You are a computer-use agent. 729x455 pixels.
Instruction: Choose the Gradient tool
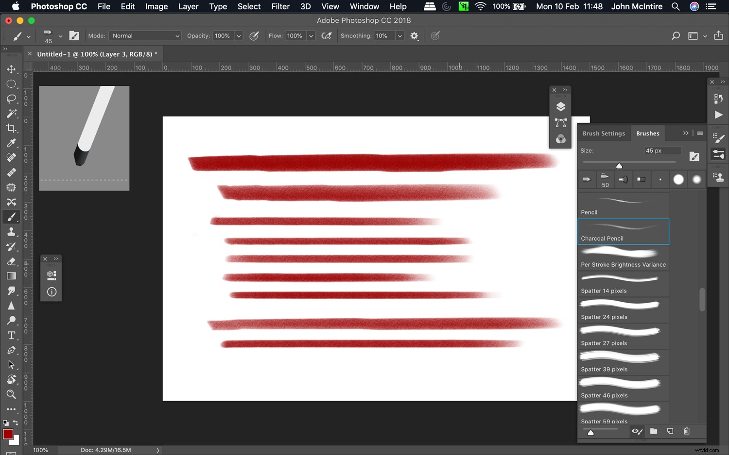[12, 276]
